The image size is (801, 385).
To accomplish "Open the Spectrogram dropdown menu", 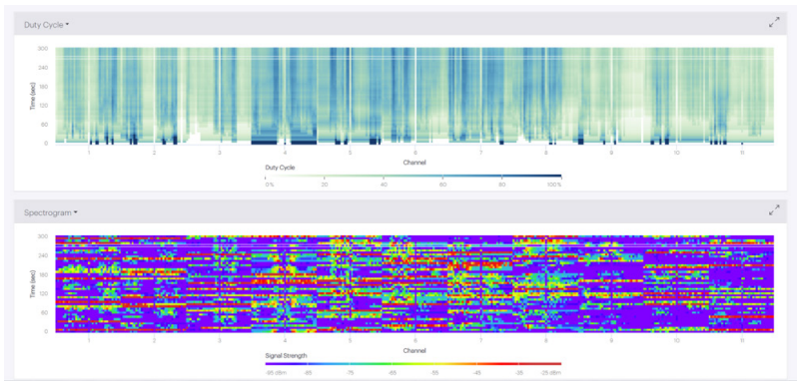I will (51, 212).
